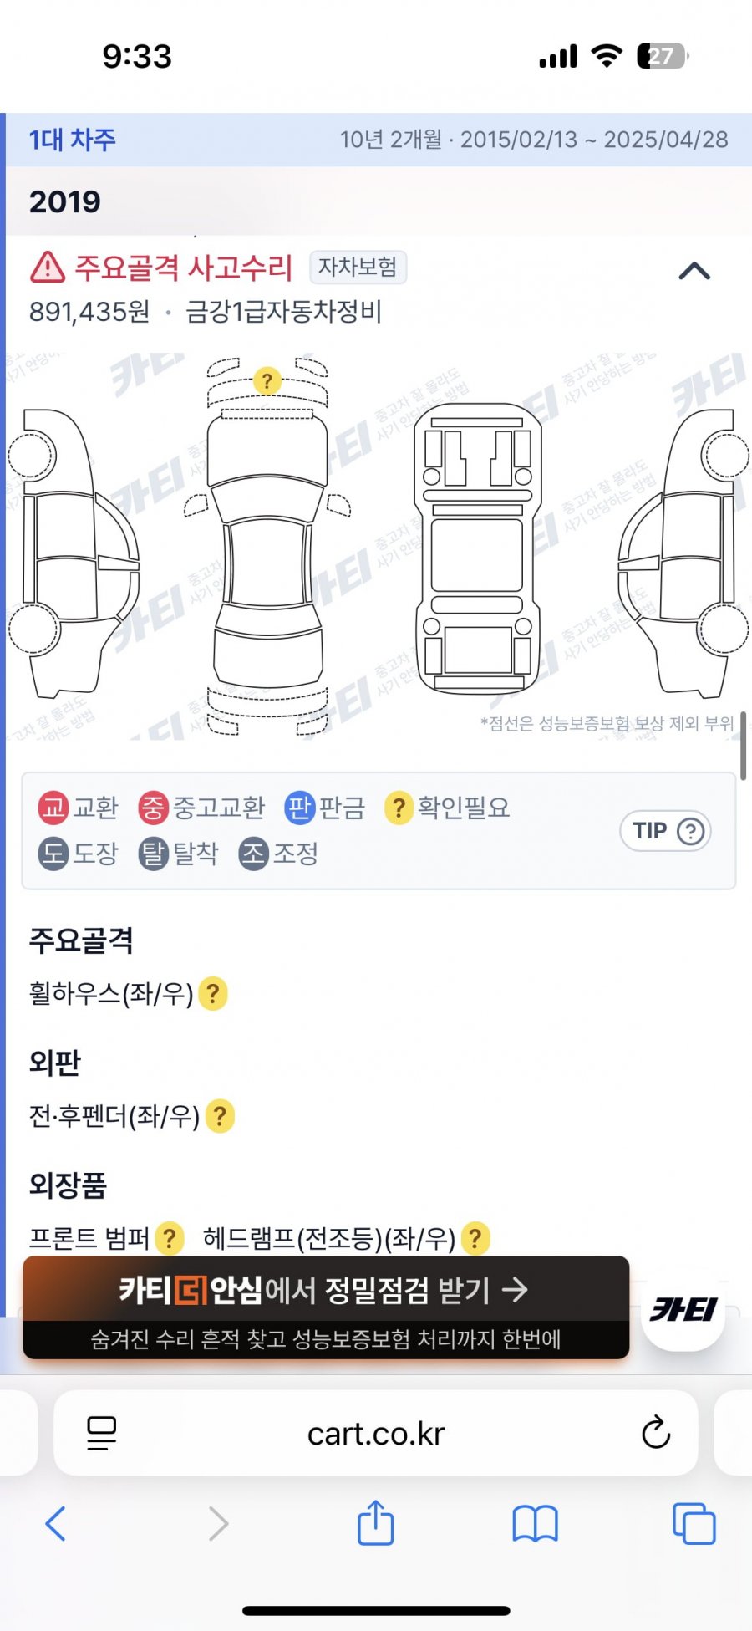Tap question mark next to 전·후펜더(좌/우)
The width and height of the screenshot is (752, 1631).
point(220,1116)
